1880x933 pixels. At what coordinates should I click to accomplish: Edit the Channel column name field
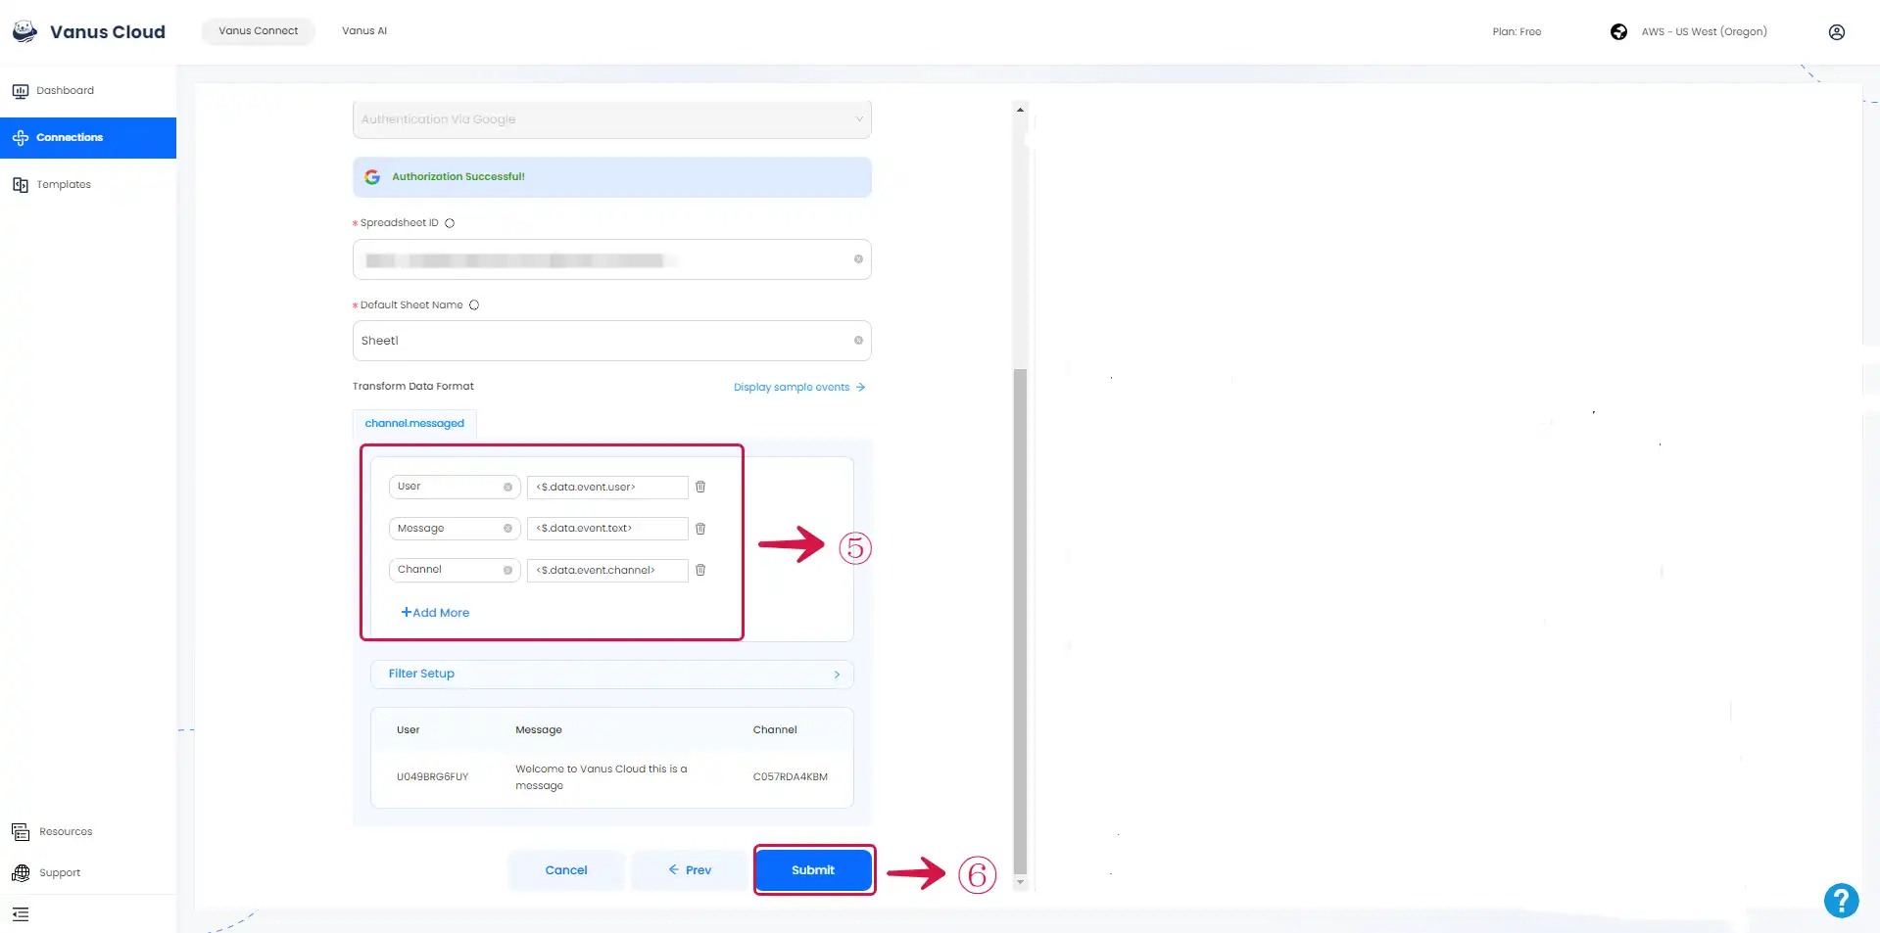click(455, 570)
